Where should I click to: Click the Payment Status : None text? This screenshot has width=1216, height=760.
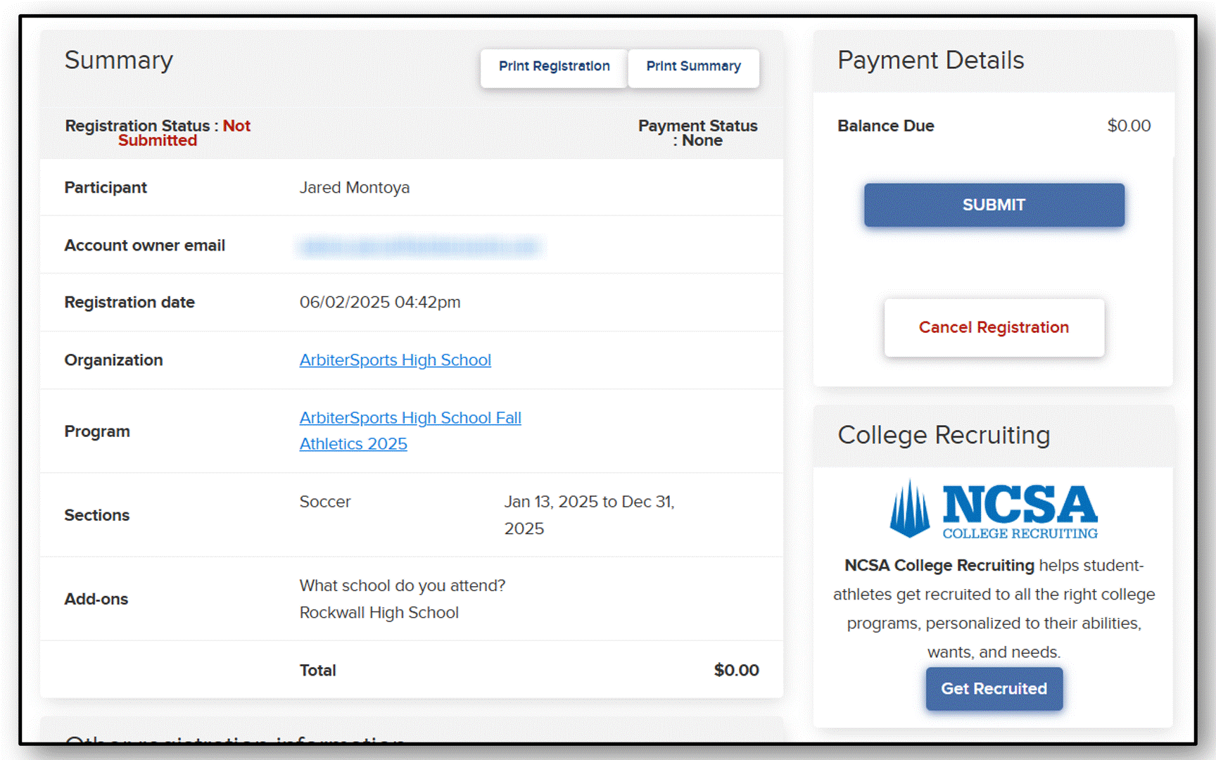point(698,133)
